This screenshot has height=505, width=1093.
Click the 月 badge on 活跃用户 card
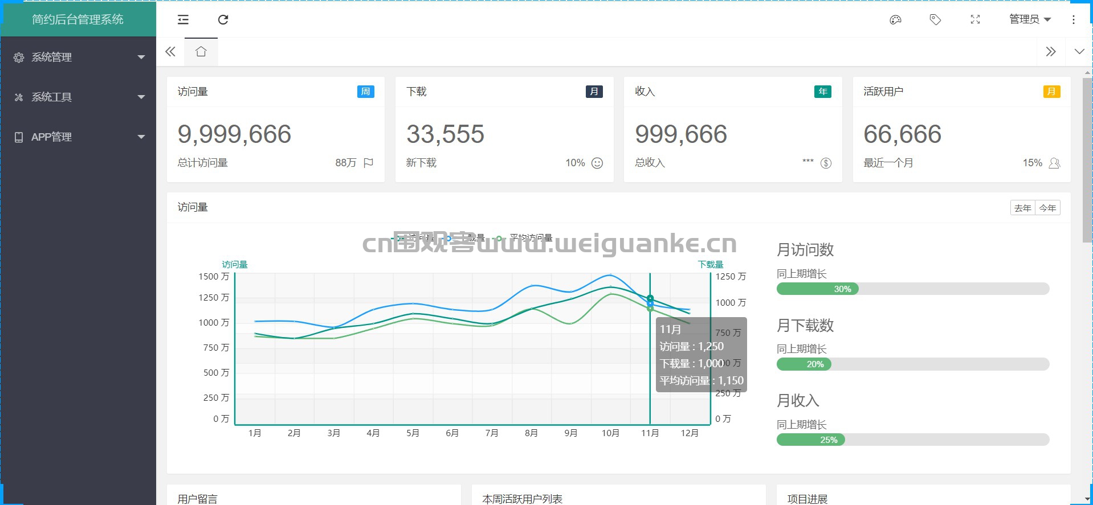[1051, 92]
